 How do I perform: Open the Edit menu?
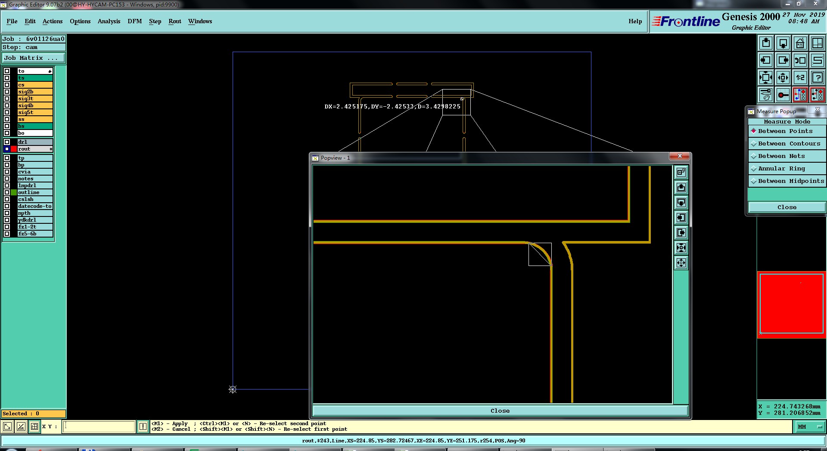[x=30, y=21]
